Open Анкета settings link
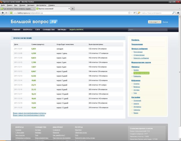181x141 pixels. 136,104
